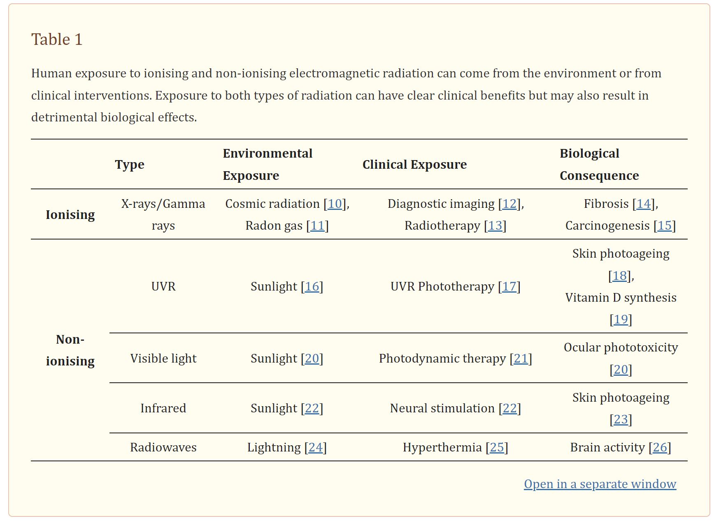Select citation 15 after Carcinogenesis
Viewport: 728px width, 528px height.
[x=665, y=226]
